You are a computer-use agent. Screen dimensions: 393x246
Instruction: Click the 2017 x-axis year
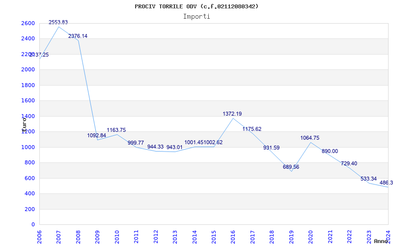coord(253,237)
